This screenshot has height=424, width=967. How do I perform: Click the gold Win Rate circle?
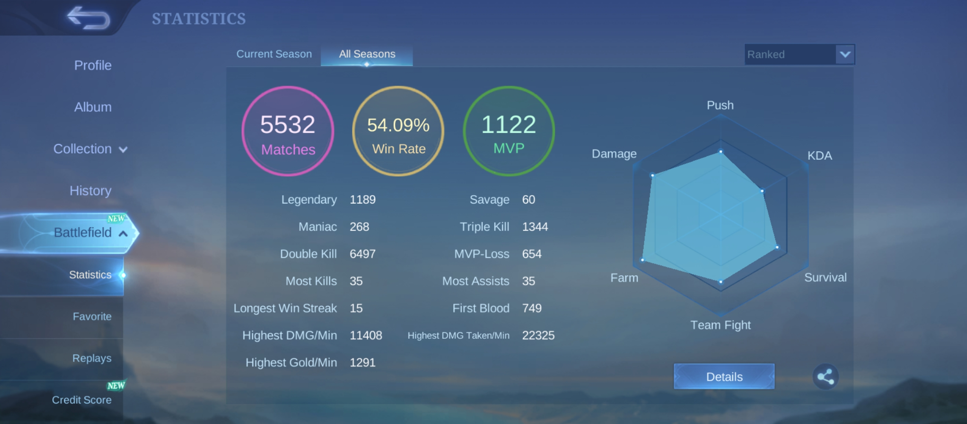[398, 131]
